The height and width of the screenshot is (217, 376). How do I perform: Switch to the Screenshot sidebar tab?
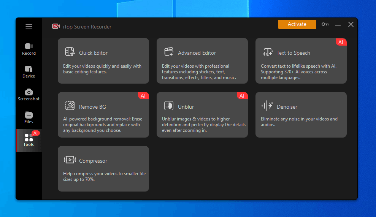[29, 95]
